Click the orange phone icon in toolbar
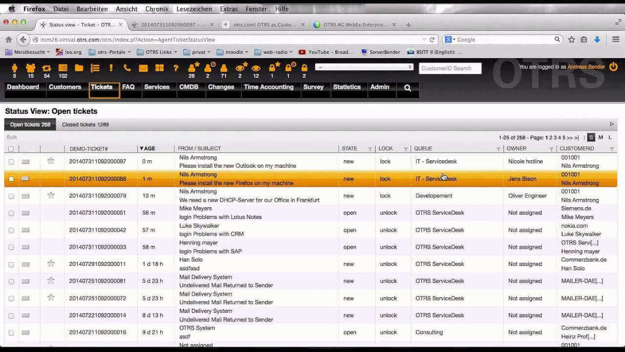625x352 pixels. 127,68
